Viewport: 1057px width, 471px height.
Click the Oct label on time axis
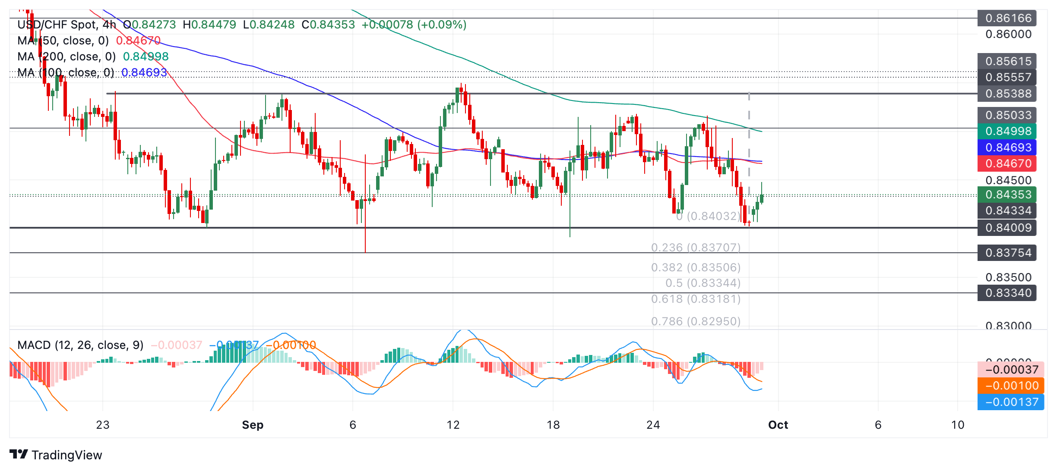(778, 425)
